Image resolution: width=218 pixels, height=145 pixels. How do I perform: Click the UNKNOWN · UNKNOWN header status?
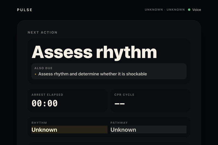[165, 10]
